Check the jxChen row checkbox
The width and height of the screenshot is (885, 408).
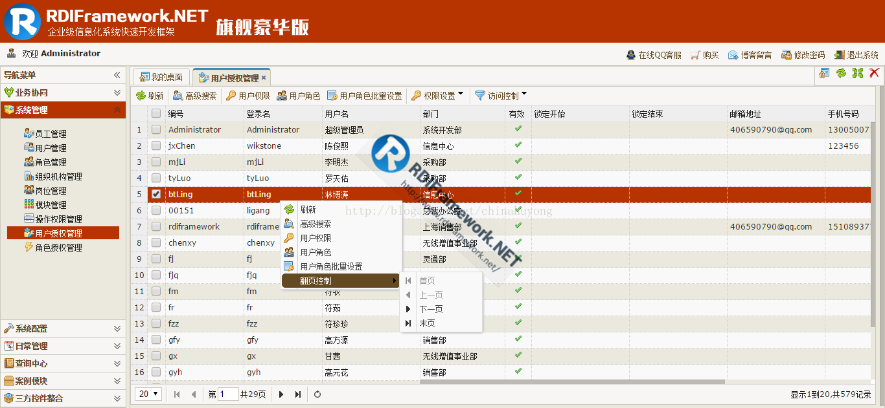[156, 145]
